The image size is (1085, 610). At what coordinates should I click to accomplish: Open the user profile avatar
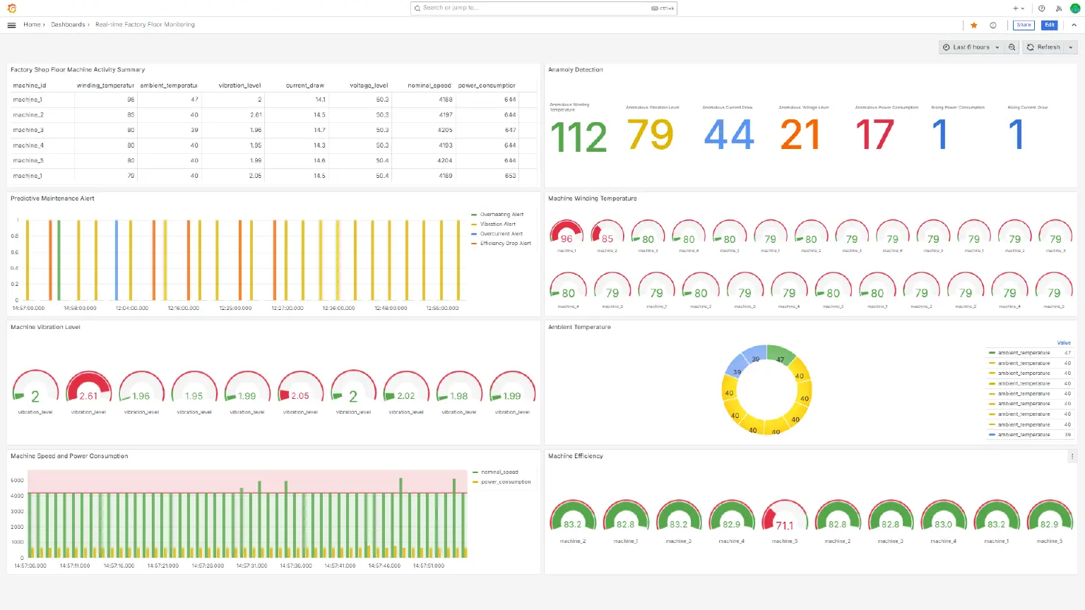tap(1075, 8)
